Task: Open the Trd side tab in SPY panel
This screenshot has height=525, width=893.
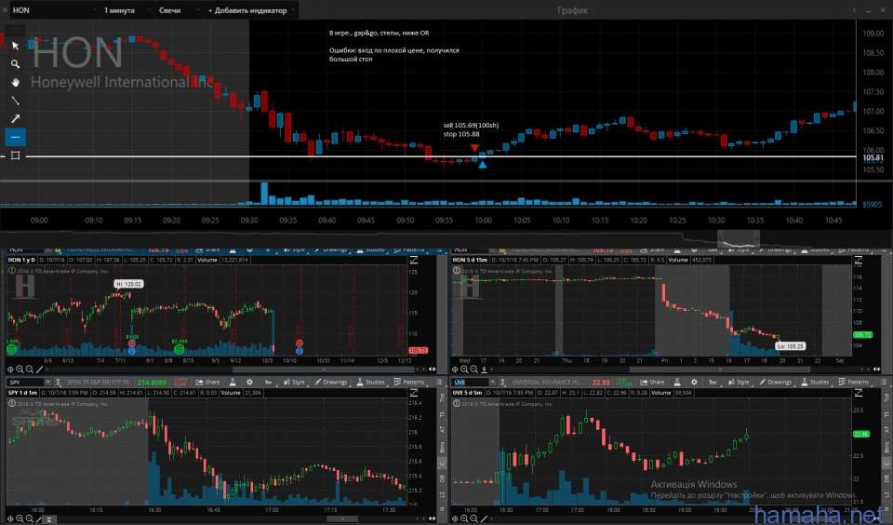Action: [443, 397]
